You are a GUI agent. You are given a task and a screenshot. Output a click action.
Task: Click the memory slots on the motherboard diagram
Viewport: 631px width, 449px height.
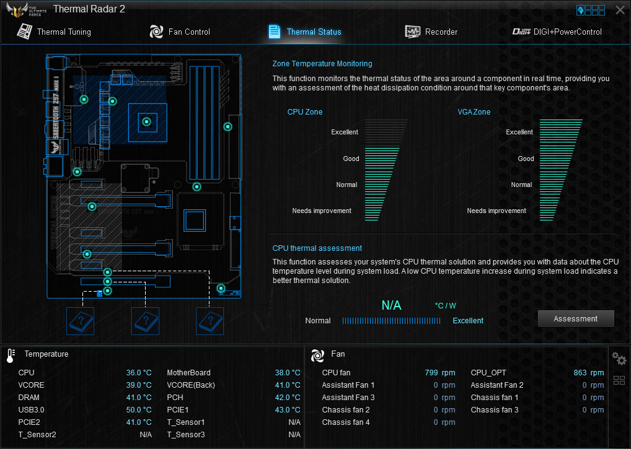(205, 123)
